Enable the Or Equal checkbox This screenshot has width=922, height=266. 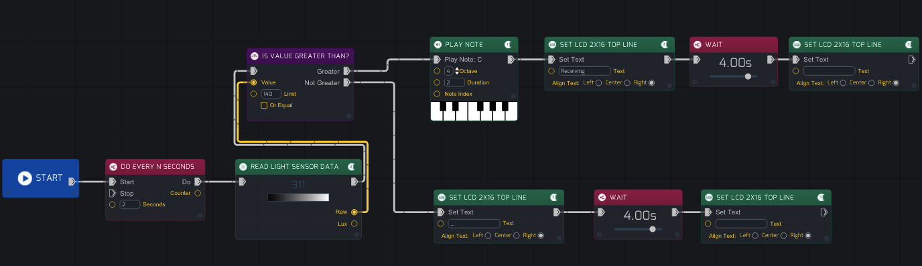264,105
